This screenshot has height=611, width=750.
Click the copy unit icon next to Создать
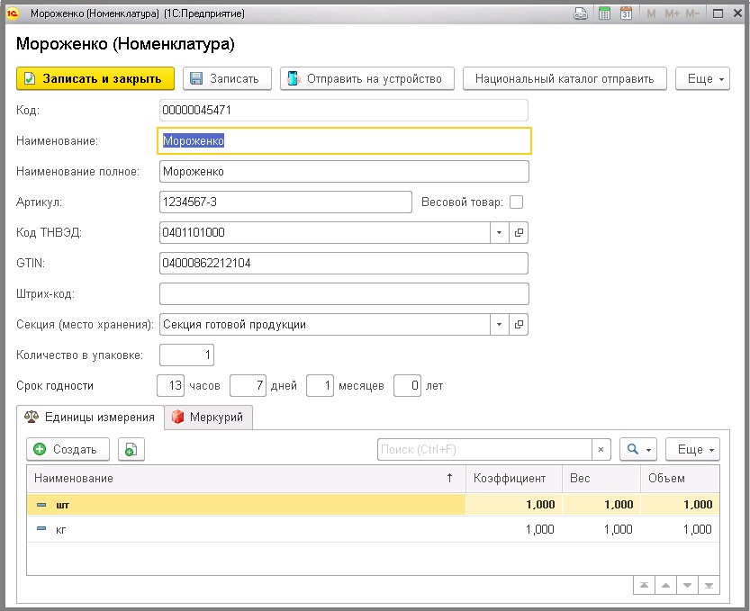131,449
